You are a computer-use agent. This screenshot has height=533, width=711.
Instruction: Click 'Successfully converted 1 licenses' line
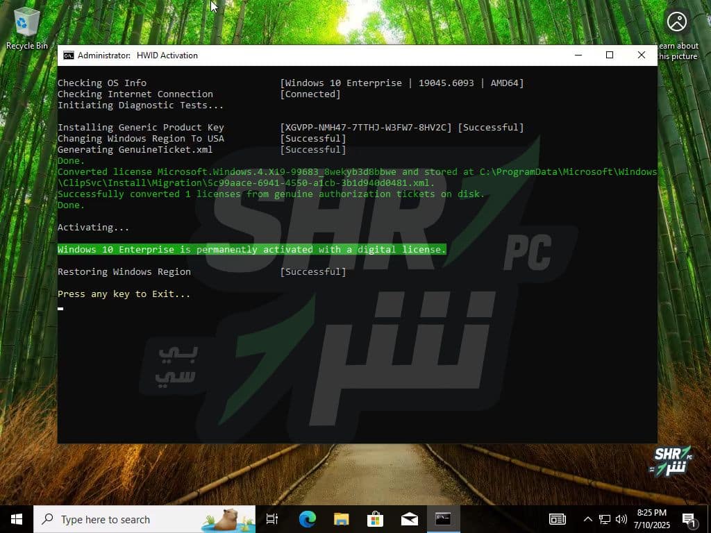click(x=271, y=194)
